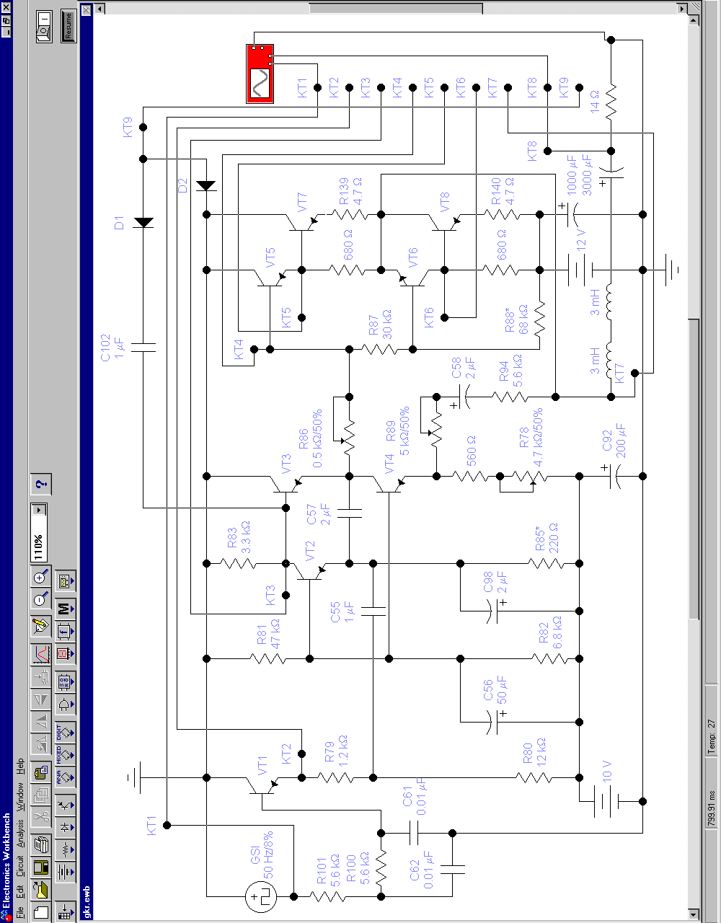Select the red oscilloscope instrument
Viewport: 721px width, 923px height.
[260, 74]
